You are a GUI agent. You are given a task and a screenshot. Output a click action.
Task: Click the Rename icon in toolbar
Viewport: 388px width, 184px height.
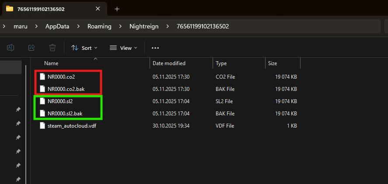tap(10, 48)
